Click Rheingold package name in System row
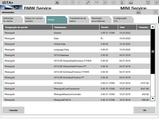The image size is (159, 119). (x=10, y=33)
